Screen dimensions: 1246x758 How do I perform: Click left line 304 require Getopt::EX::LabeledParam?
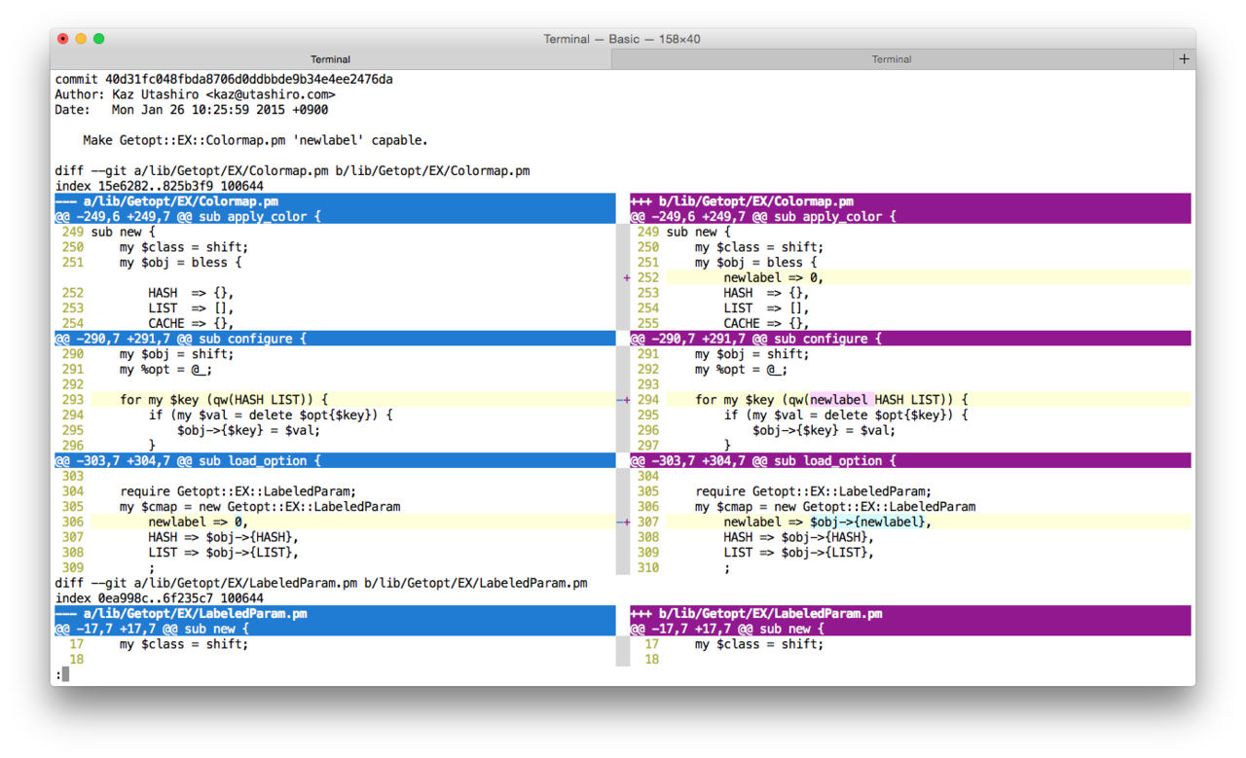(x=238, y=491)
